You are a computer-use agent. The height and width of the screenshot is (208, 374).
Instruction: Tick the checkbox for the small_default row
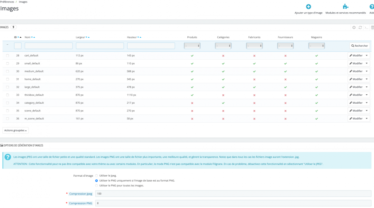click(7, 63)
